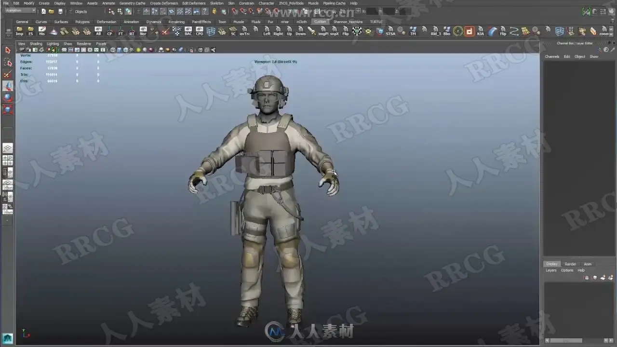This screenshot has height=347, width=617.
Task: Click the Down shelf script icon
Action: (301, 31)
